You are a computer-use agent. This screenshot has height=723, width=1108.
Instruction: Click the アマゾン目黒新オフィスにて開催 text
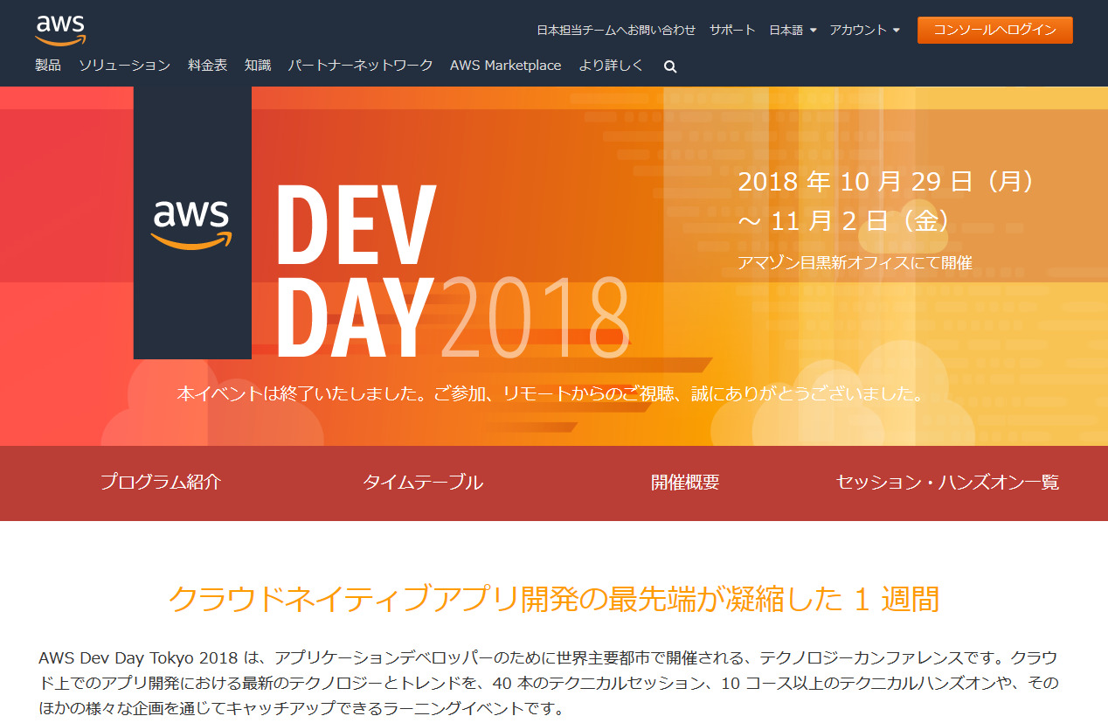(855, 262)
